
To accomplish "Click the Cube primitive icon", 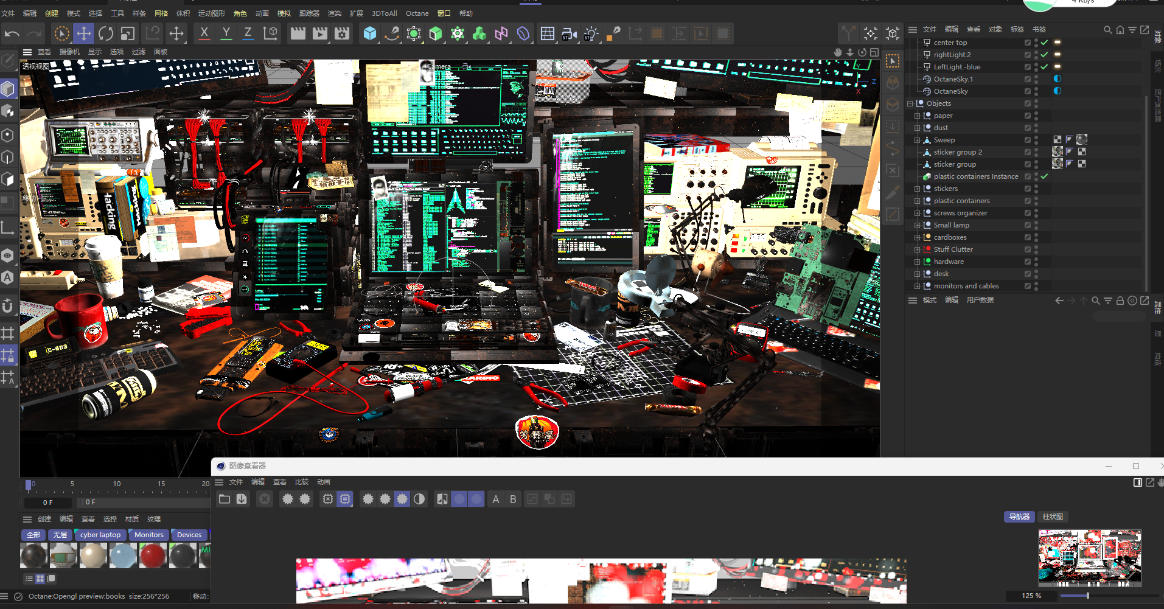I will pyautogui.click(x=369, y=33).
